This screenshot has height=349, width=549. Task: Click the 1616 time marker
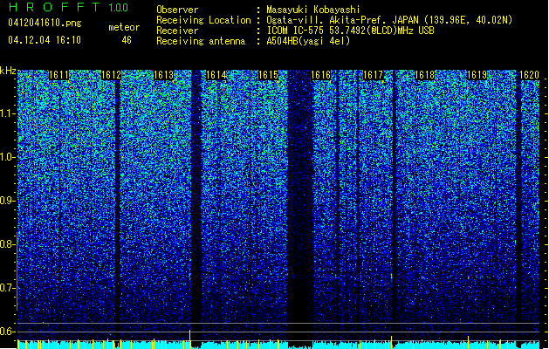tap(320, 75)
